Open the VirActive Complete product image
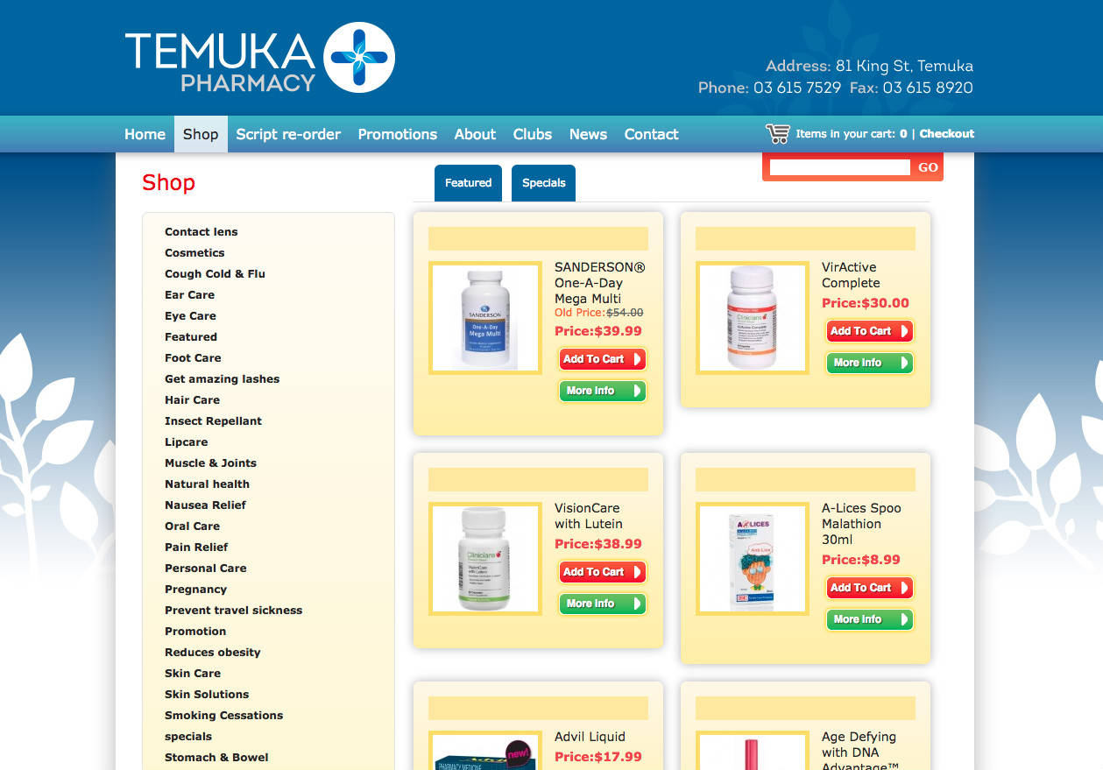 [753, 318]
